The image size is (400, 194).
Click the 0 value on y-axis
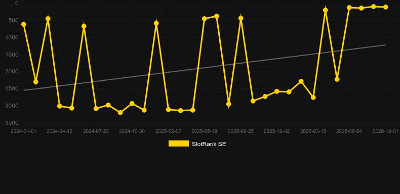pos(17,3)
